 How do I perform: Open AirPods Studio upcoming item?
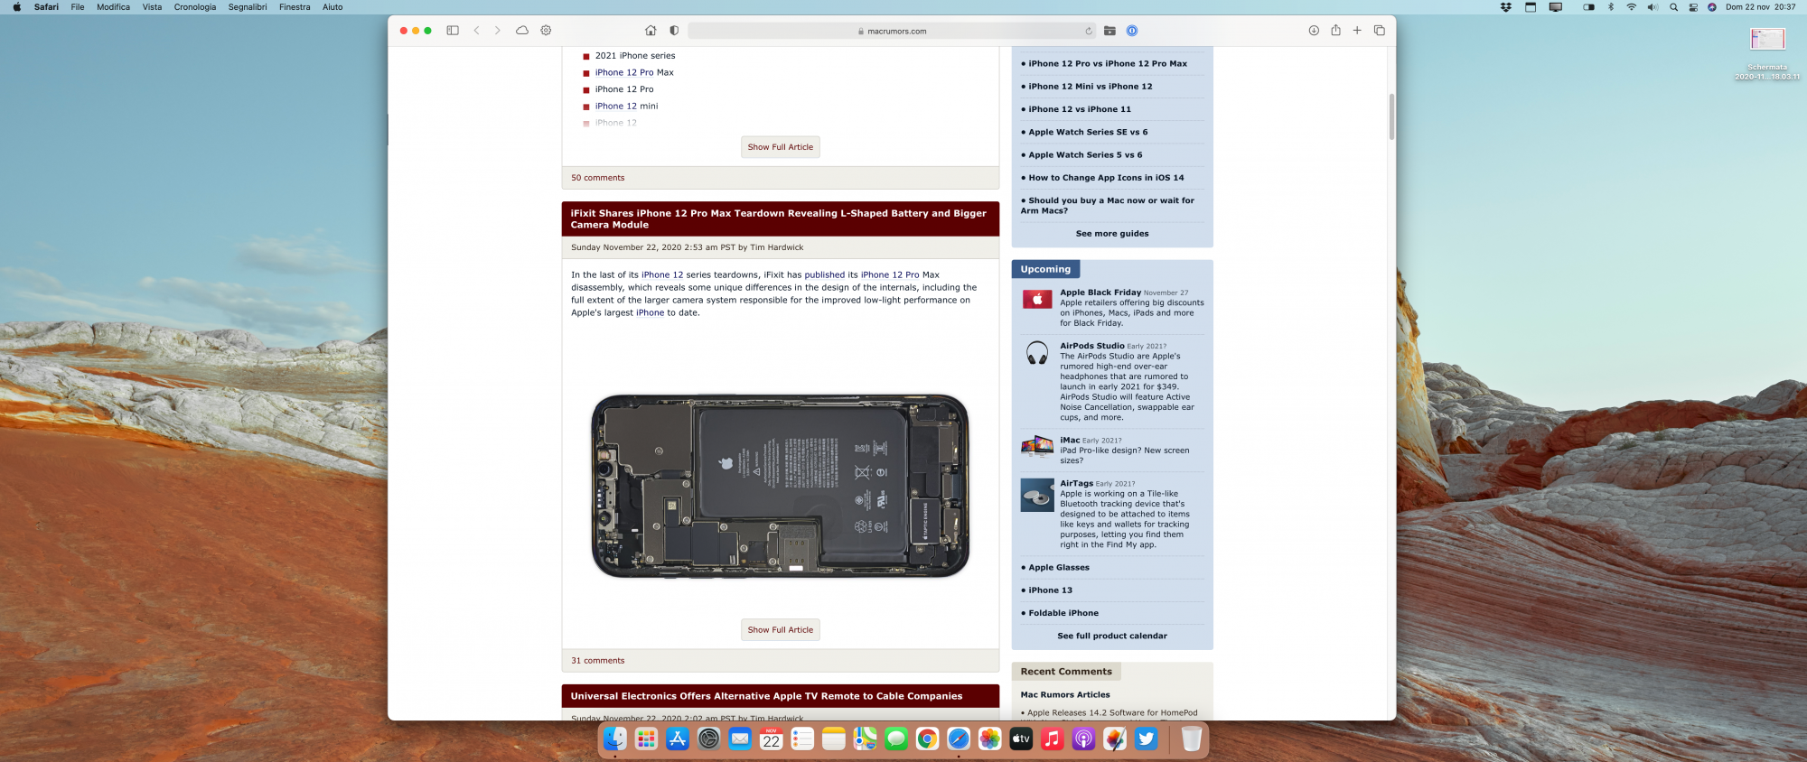1092,346
